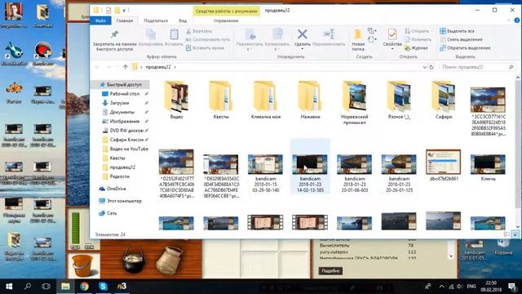Open the Properties dropdown arrow
Viewport: 522px width, 294px height.
(x=392, y=49)
